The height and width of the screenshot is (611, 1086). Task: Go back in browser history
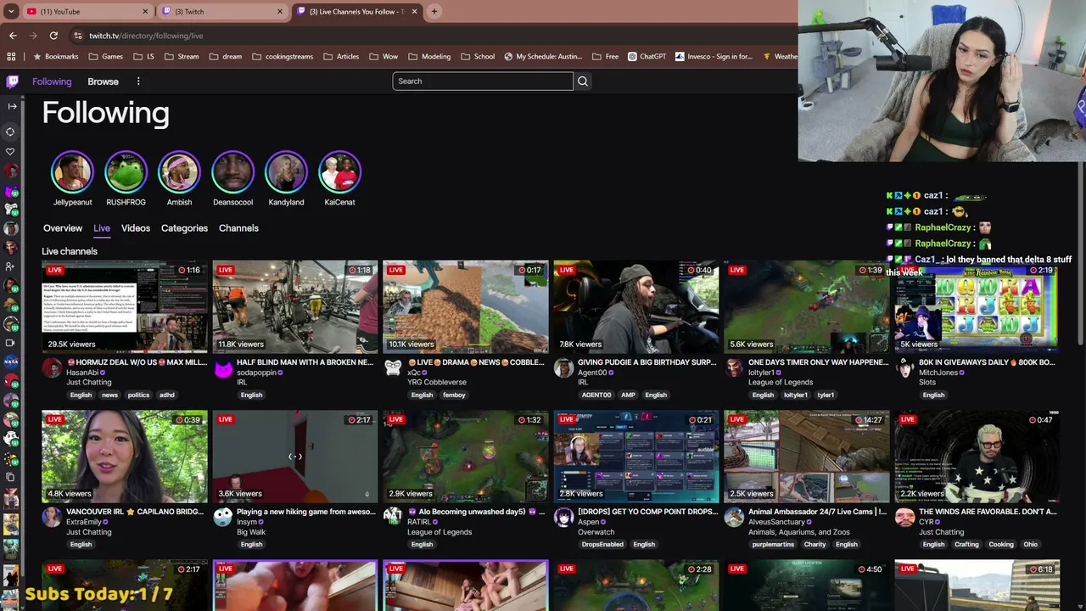13,36
